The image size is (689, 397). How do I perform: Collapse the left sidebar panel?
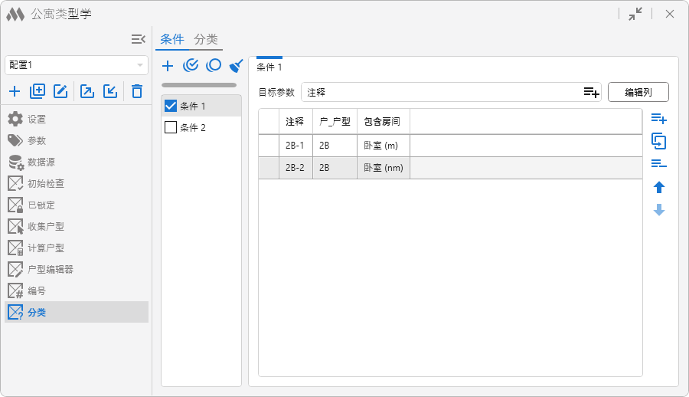pyautogui.click(x=138, y=39)
